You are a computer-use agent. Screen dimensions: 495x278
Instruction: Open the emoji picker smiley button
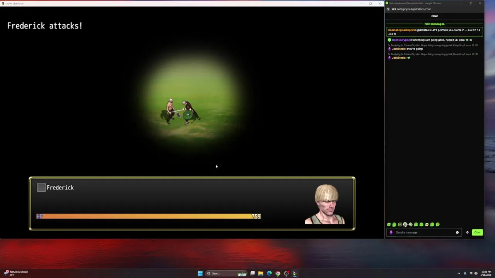tap(457, 232)
